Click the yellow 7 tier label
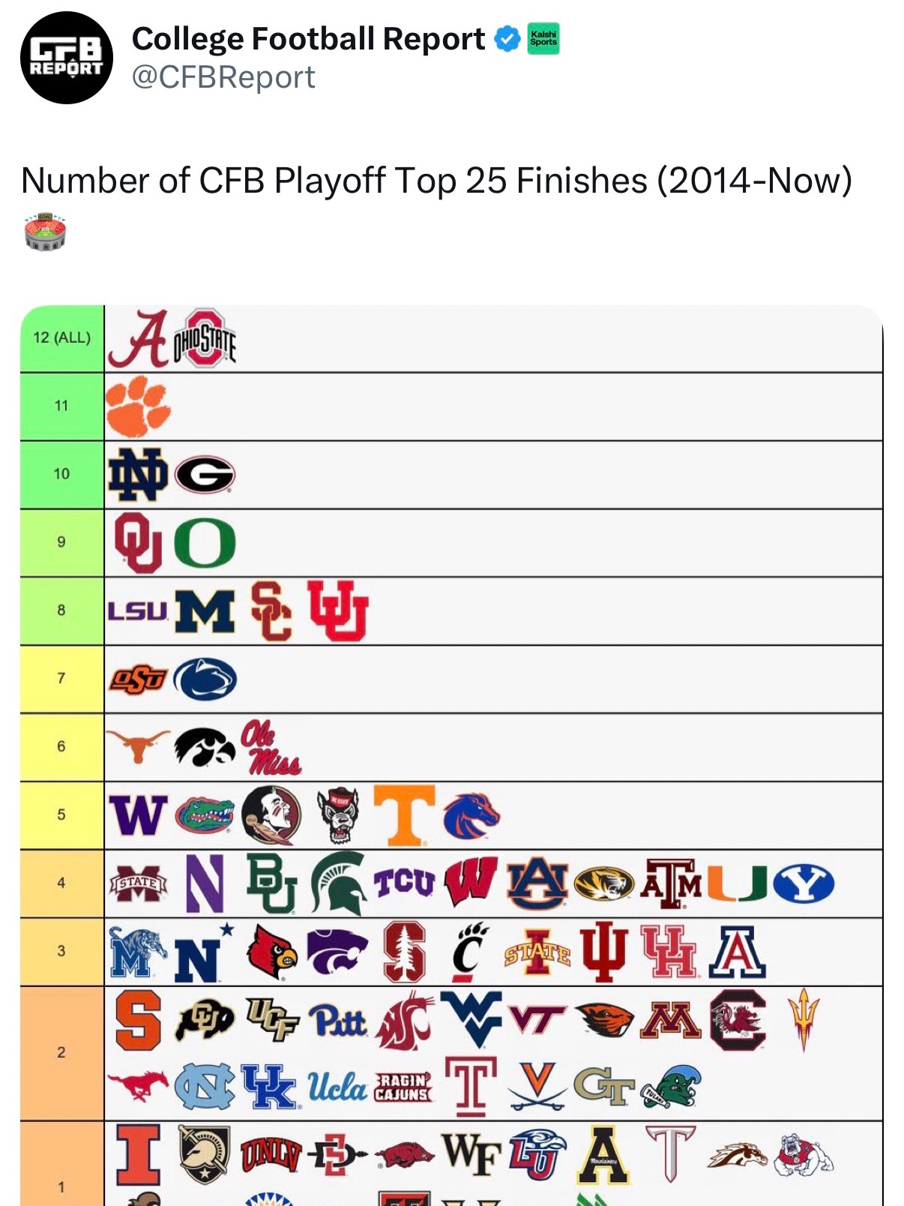Image resolution: width=904 pixels, height=1206 pixels. tap(62, 679)
